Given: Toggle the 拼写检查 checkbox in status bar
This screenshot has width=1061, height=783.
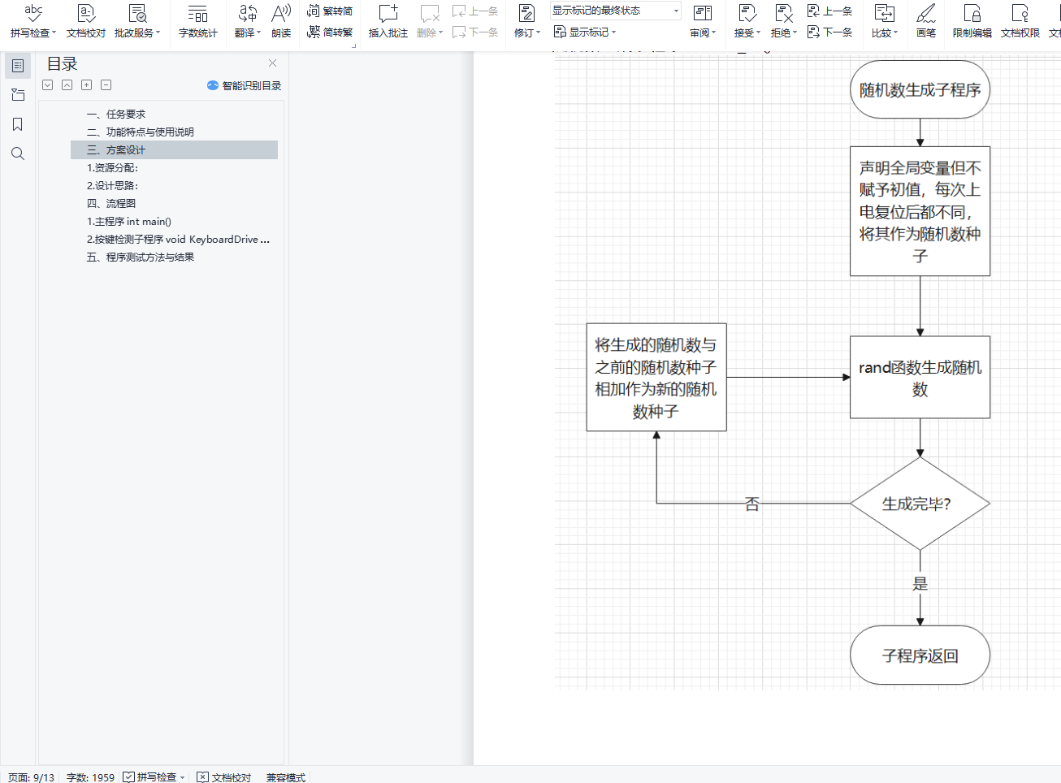Looking at the screenshot, I should tap(128, 777).
